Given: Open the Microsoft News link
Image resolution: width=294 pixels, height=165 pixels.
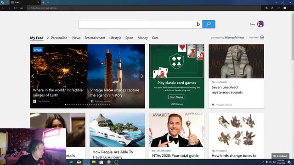Looking at the screenshot, I should [x=234, y=38].
